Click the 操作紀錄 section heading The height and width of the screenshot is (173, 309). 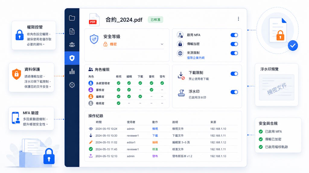coord(96,116)
